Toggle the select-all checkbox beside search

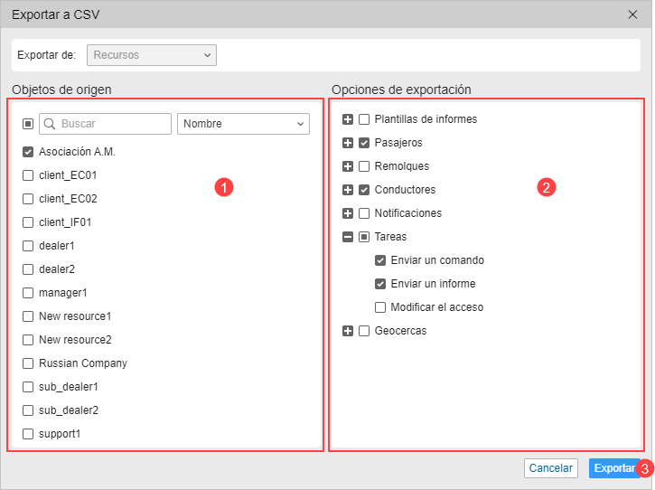click(x=28, y=124)
